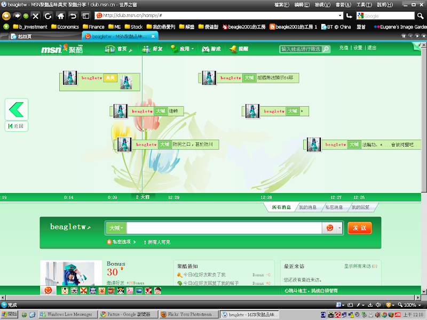
Task: Open the 編輯(E) menu
Action: coord(302,5)
